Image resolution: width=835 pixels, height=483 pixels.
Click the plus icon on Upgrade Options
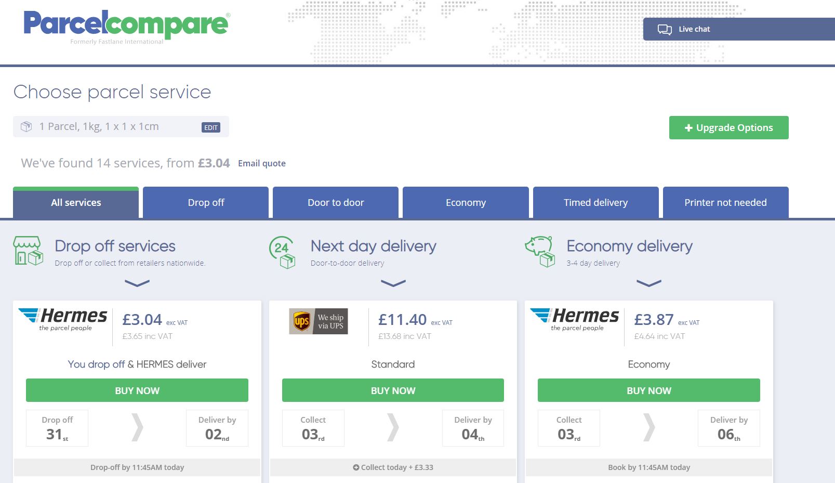tap(688, 128)
